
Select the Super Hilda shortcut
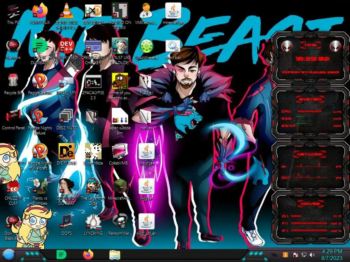pyautogui.click(x=93, y=151)
